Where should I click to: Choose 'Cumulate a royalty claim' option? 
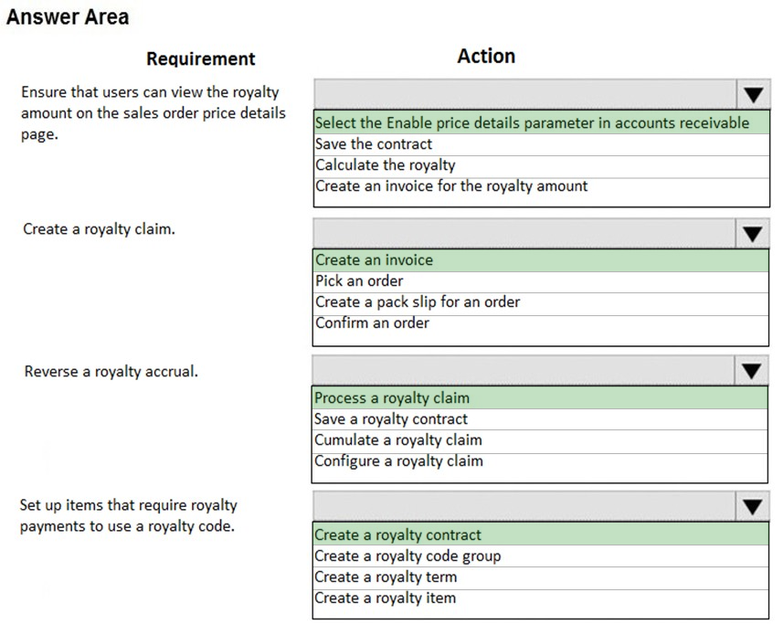pyautogui.click(x=540, y=440)
